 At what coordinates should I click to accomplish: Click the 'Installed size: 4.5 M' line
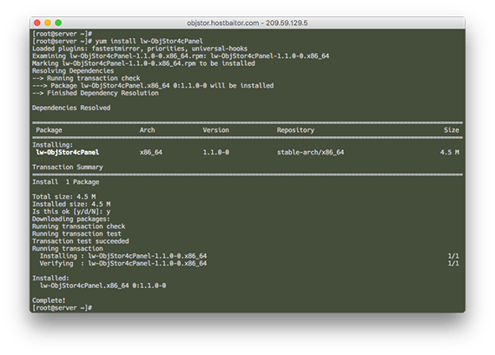(x=71, y=204)
